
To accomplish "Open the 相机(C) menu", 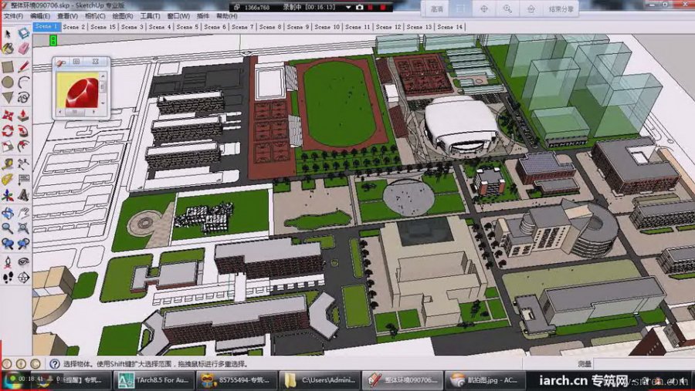I will 95,16.
